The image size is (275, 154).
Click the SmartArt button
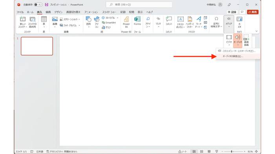109,23
